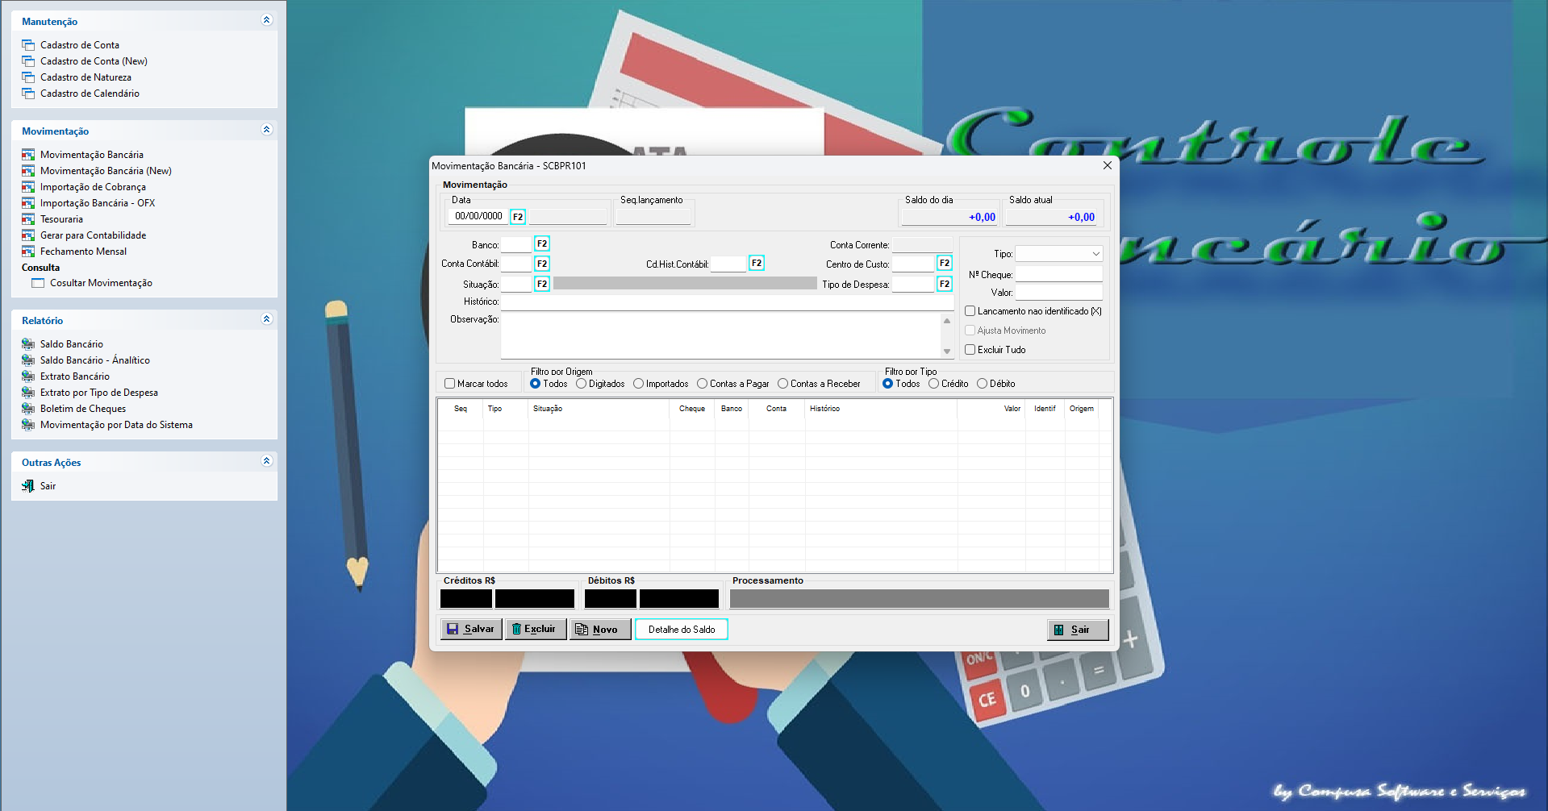Check the Marcar todos checkbox
1548x811 pixels.
click(450, 384)
